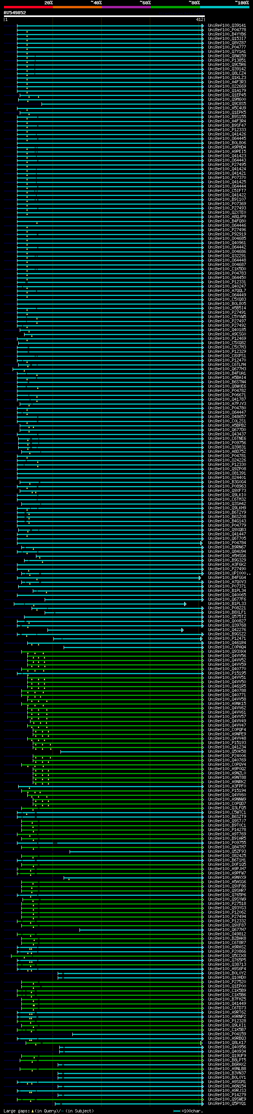Select the UniRef100_C0L2S1 label

227,421
